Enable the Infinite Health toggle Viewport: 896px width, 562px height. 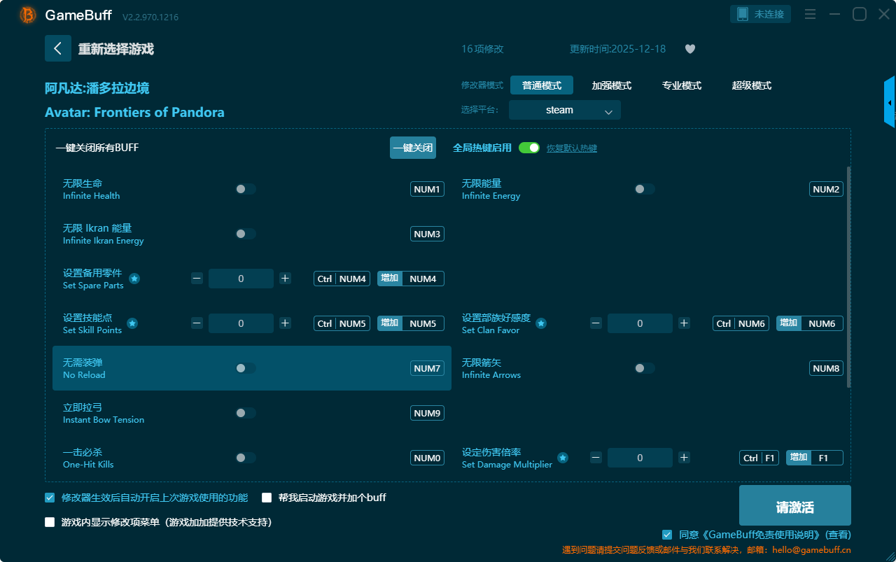click(x=246, y=189)
